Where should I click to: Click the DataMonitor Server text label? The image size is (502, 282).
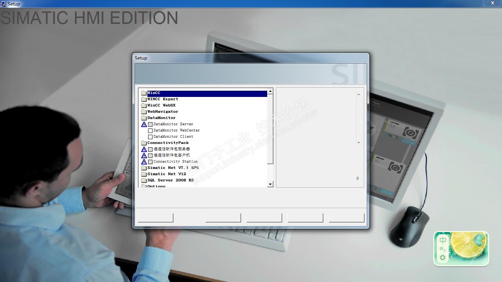(x=173, y=124)
